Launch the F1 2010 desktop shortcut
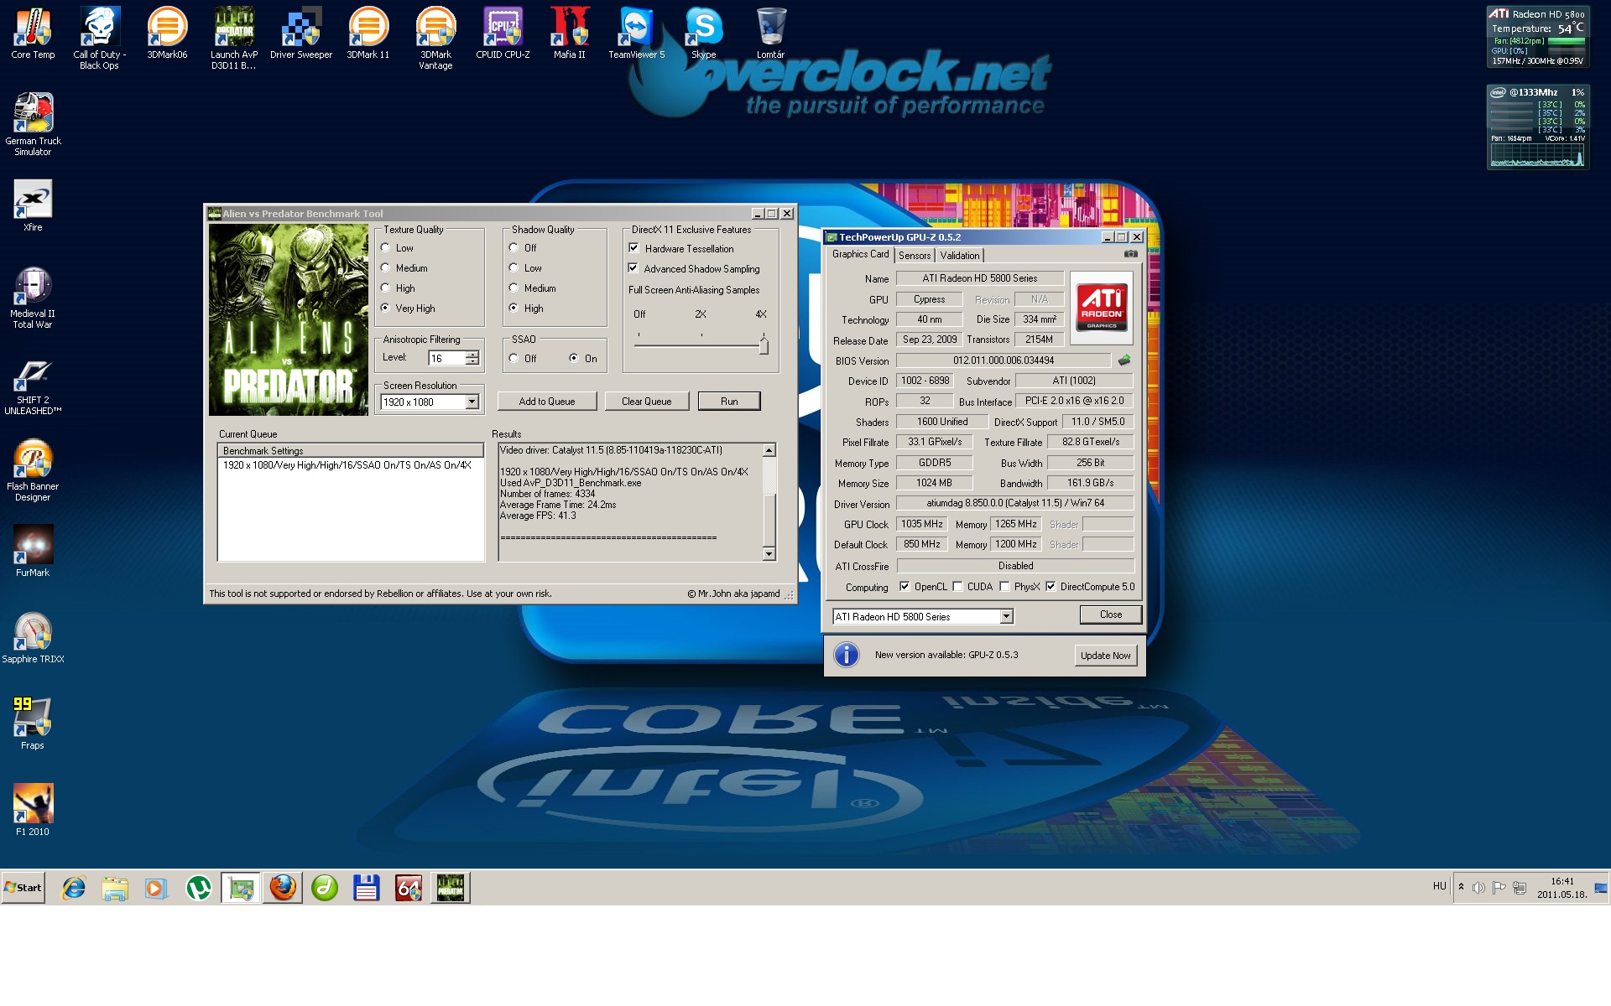The height and width of the screenshot is (1006, 1611). tap(33, 809)
